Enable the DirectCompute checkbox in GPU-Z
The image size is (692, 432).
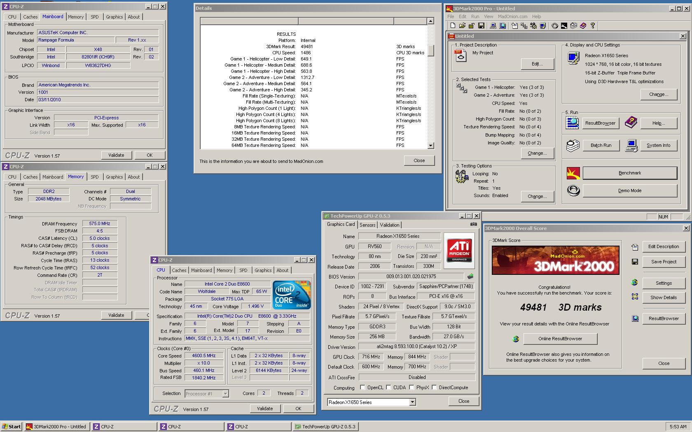(434, 388)
